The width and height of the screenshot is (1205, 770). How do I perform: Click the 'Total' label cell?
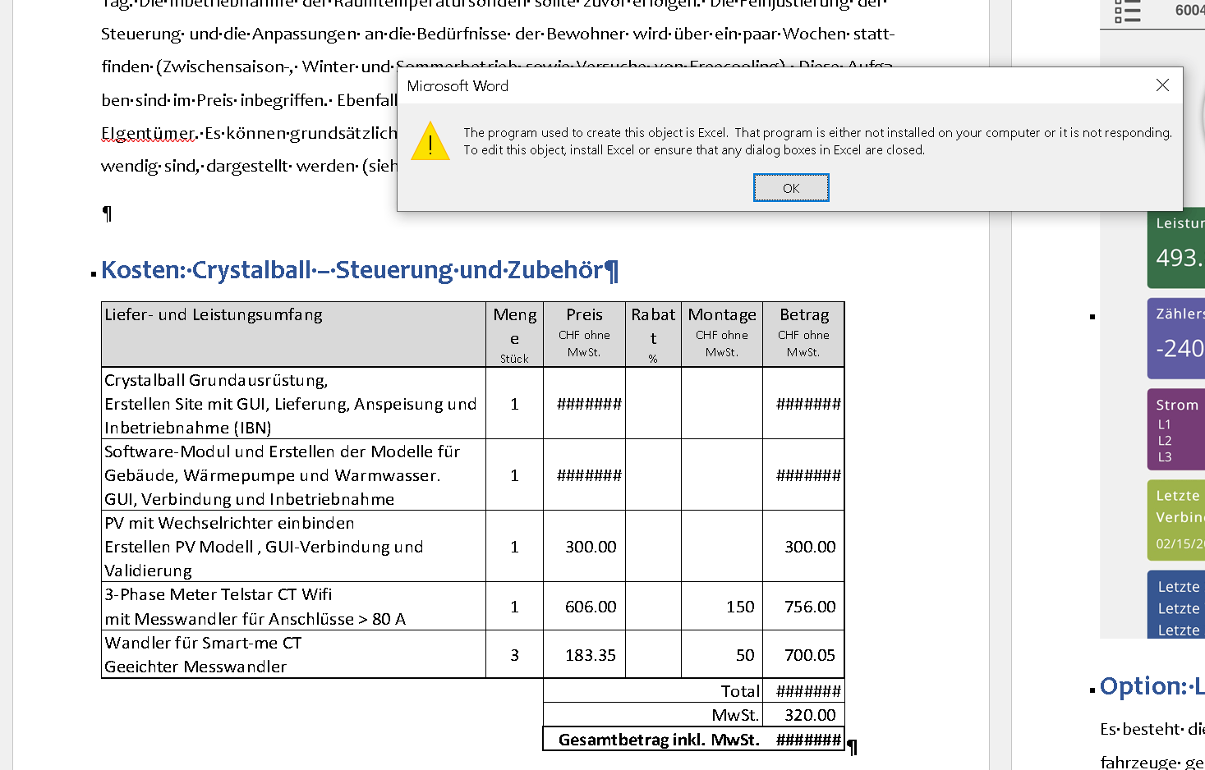(653, 691)
